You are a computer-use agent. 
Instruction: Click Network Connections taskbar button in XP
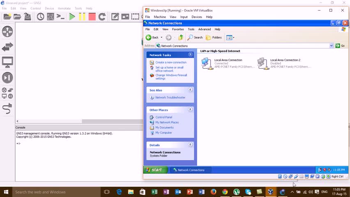pyautogui.click(x=190, y=170)
